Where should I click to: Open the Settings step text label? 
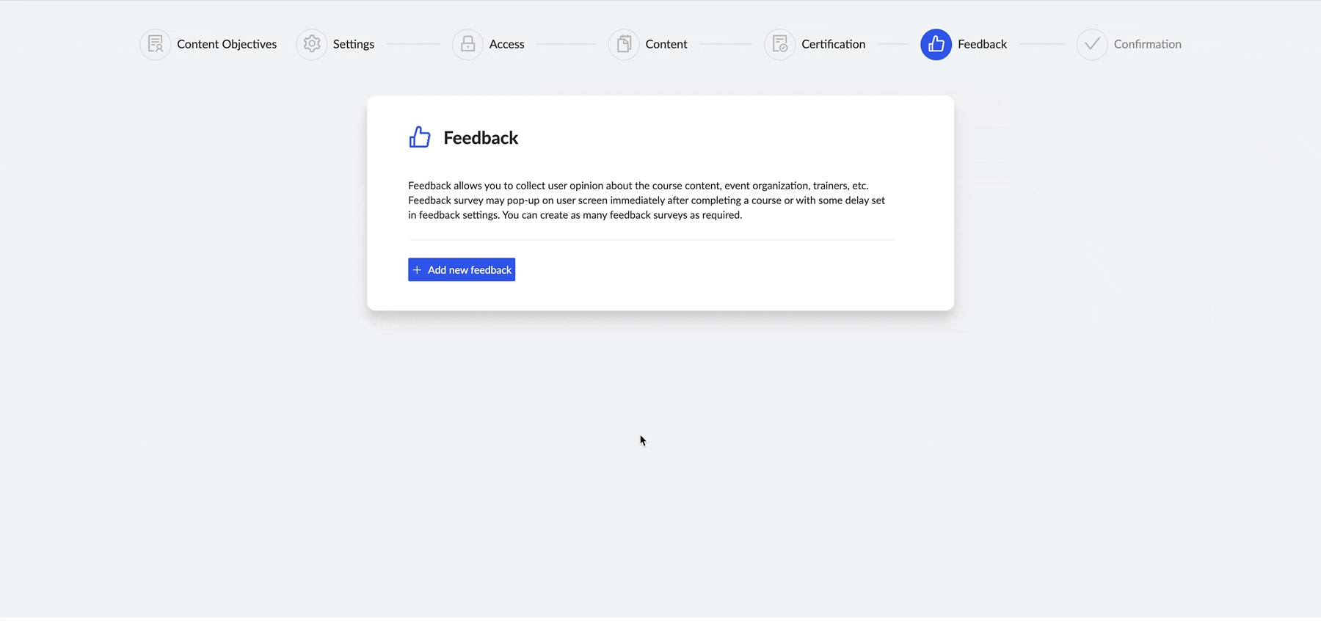[x=354, y=44]
